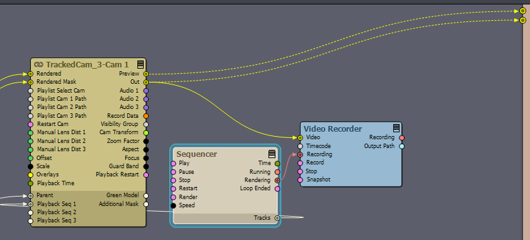Click the Video Recorder Snapshot pin

point(300,180)
